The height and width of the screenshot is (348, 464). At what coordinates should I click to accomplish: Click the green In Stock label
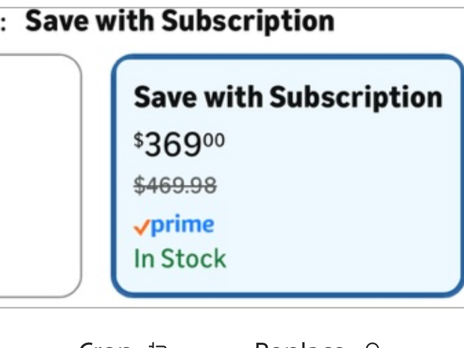180,258
